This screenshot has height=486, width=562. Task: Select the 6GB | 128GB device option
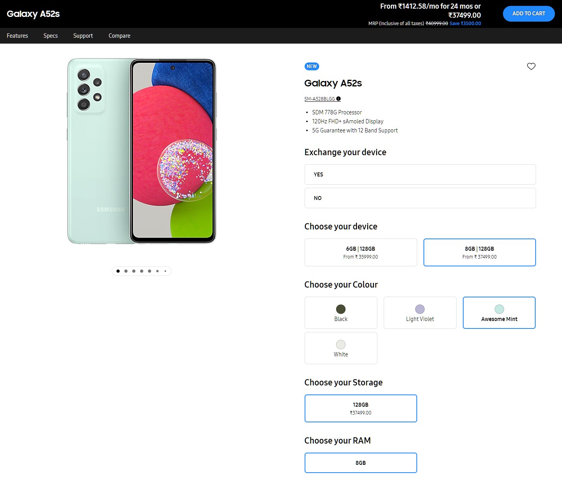[360, 252]
